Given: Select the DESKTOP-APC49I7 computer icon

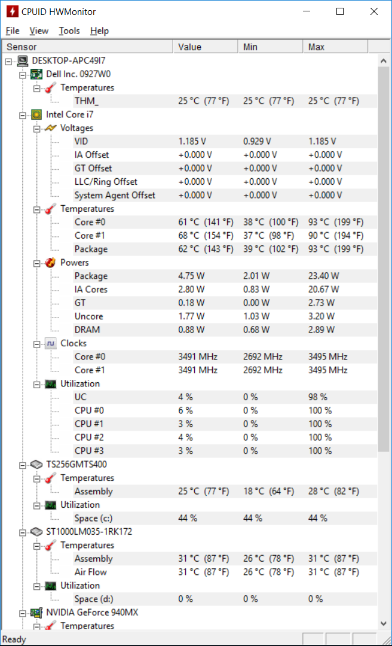Looking at the screenshot, I should click(22, 60).
